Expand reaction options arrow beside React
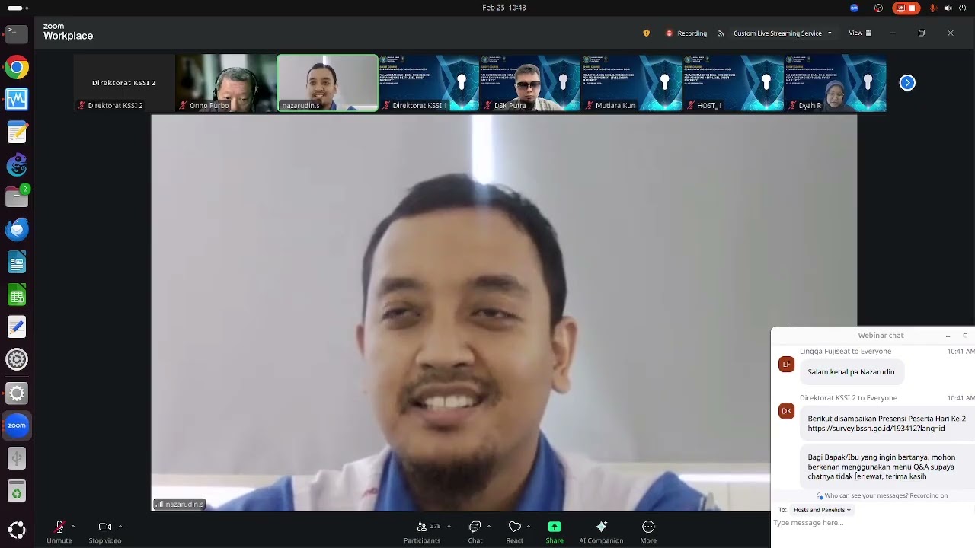The height and width of the screenshot is (548, 975). tap(528, 526)
